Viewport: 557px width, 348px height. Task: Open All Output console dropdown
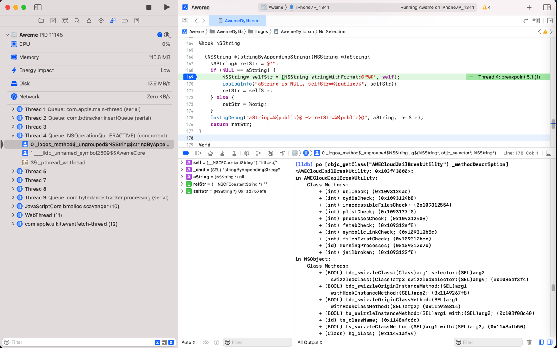(310, 342)
